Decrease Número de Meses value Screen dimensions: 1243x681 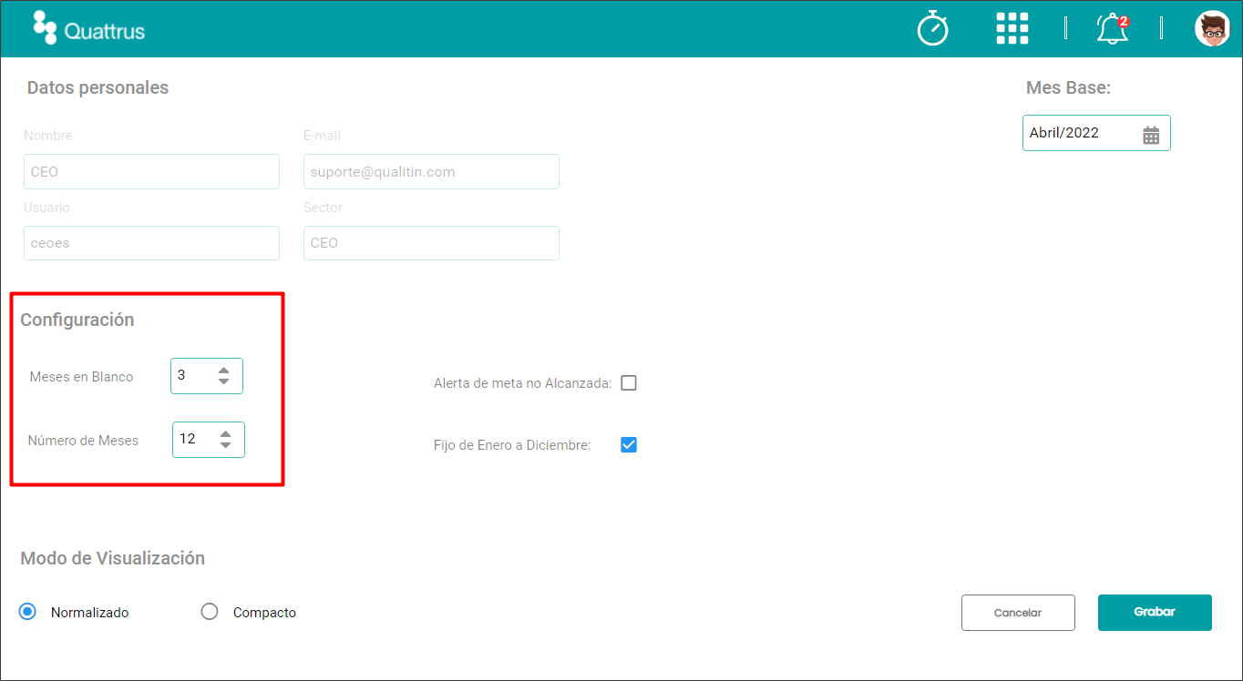coord(225,445)
